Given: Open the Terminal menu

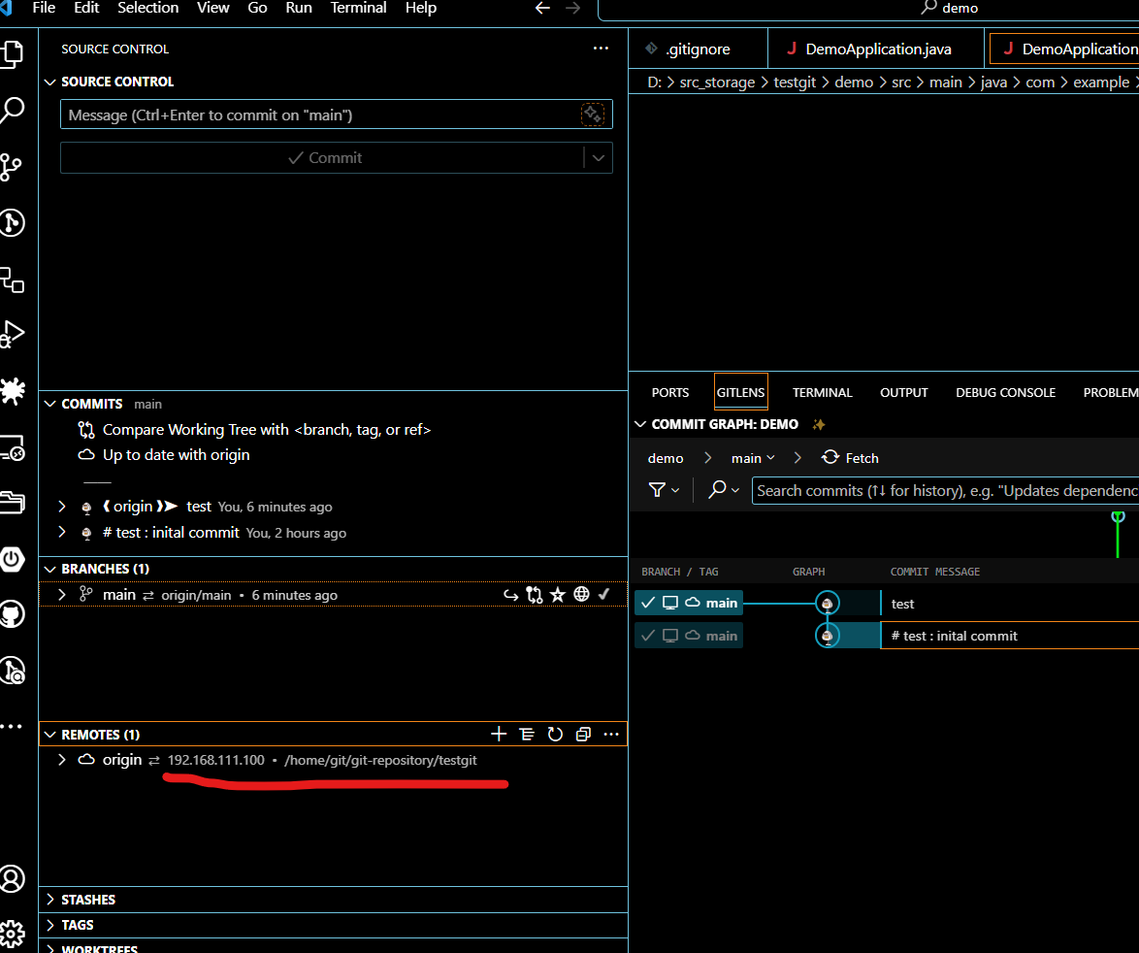Looking at the screenshot, I should tap(358, 8).
